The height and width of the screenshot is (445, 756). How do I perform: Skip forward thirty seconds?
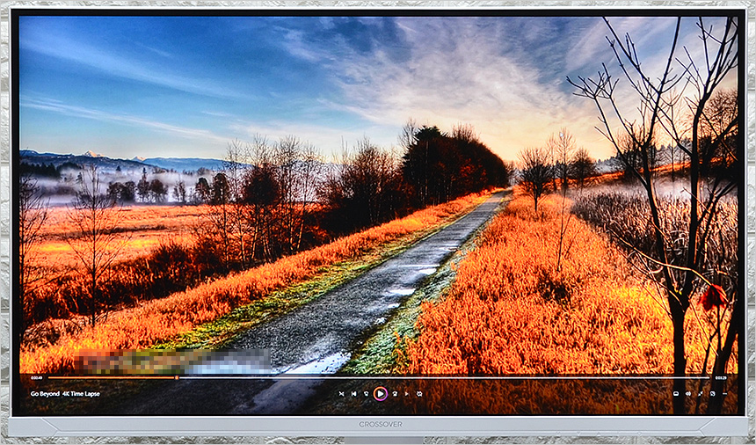coord(395,394)
